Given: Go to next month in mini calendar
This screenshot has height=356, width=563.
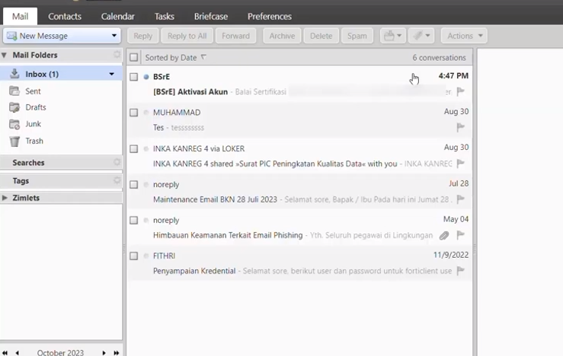Looking at the screenshot, I should 104,353.
